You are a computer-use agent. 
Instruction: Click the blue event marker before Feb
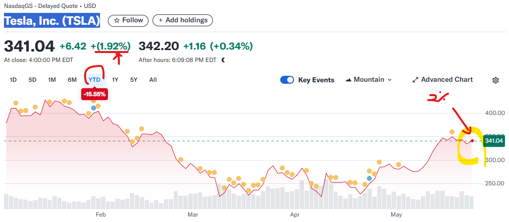[x=94, y=108]
